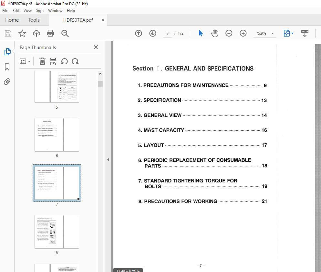The image size is (321, 272).
Task: Open the Sign menu
Action: (x=40, y=11)
